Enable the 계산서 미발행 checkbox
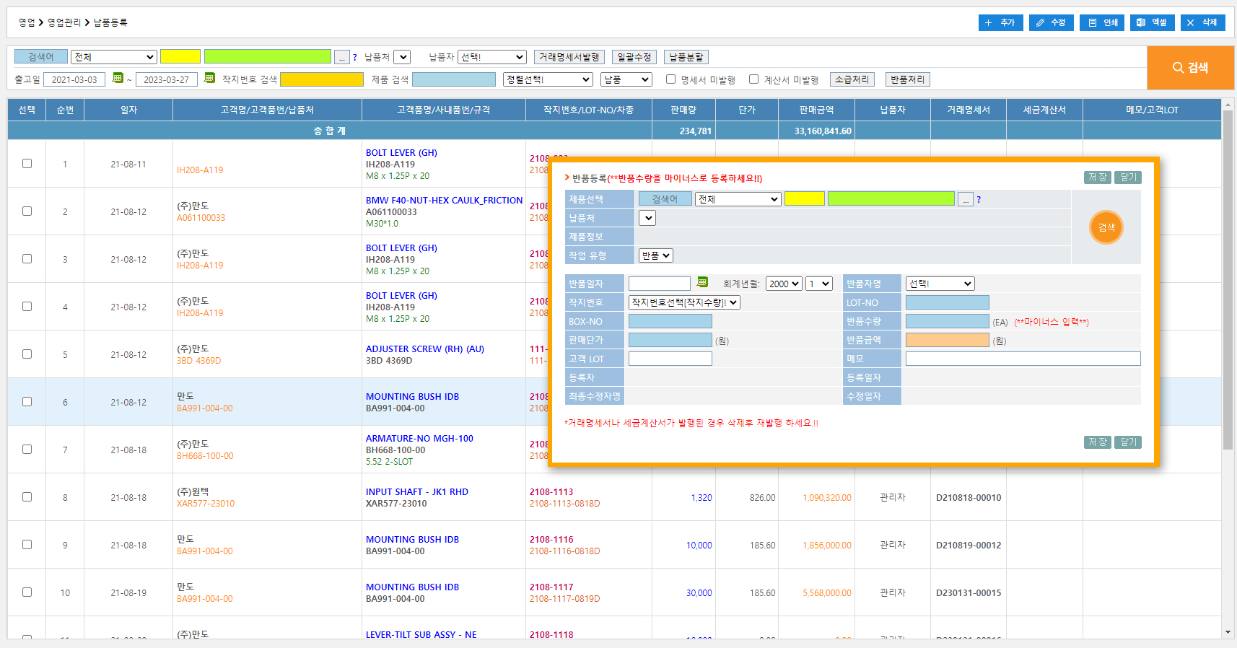Image resolution: width=1237 pixels, height=648 pixels. click(753, 79)
